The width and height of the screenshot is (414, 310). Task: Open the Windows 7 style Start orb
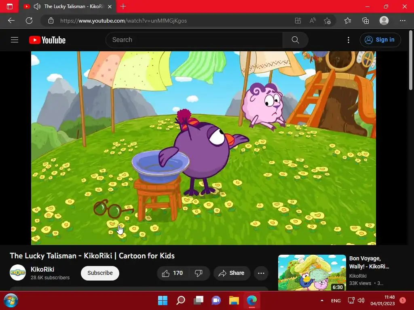coord(11,300)
